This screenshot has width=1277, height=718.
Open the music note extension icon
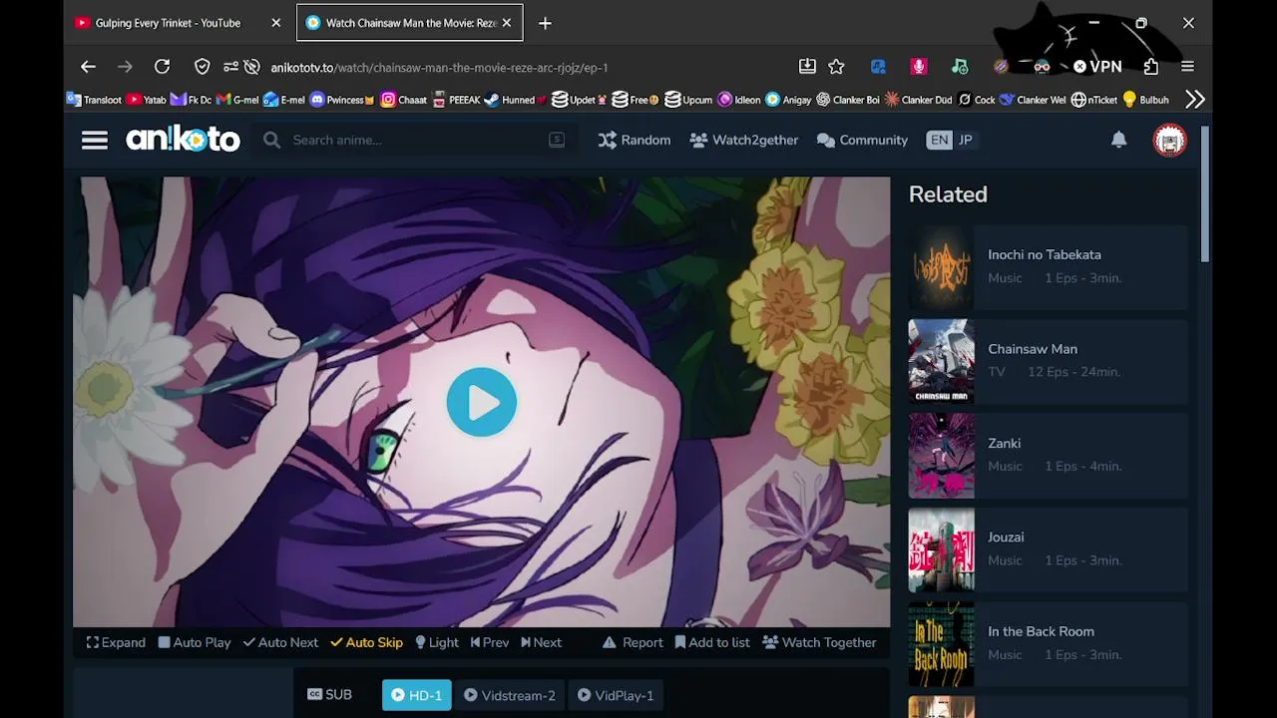click(960, 67)
